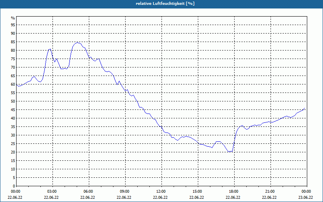
Task: Click the curve peak just before 03:00
Action: tap(50, 49)
